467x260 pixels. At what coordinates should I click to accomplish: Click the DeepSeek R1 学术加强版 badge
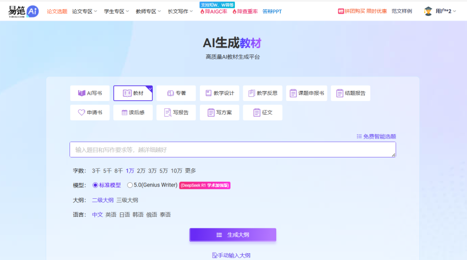(205, 185)
